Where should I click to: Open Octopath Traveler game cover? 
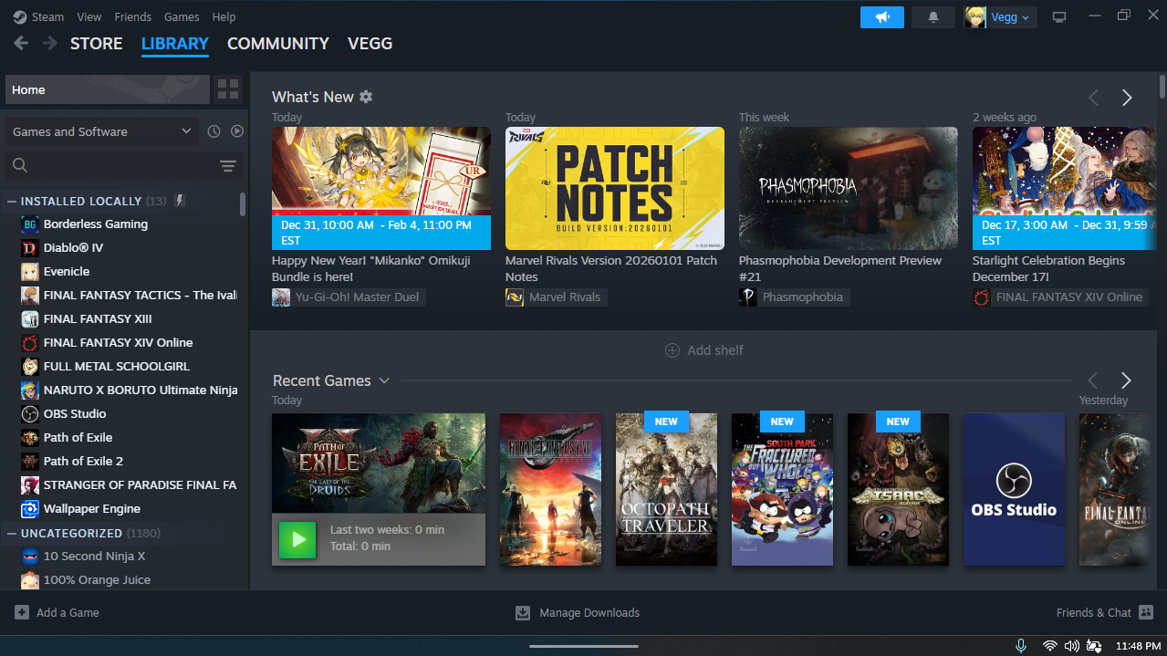[666, 489]
